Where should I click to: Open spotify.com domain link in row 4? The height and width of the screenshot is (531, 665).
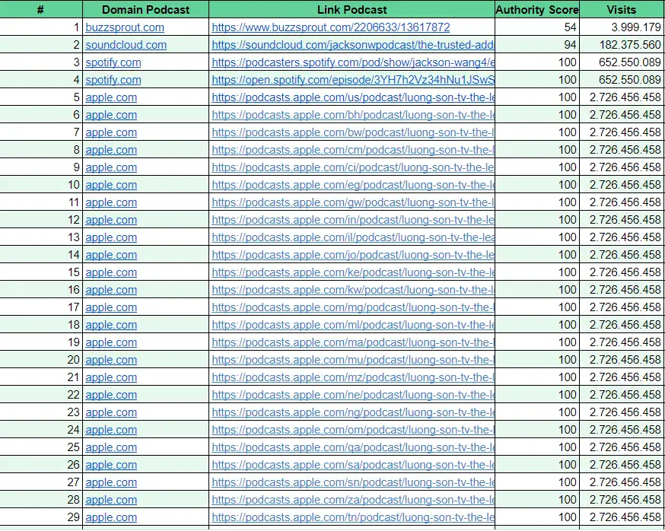(x=113, y=80)
